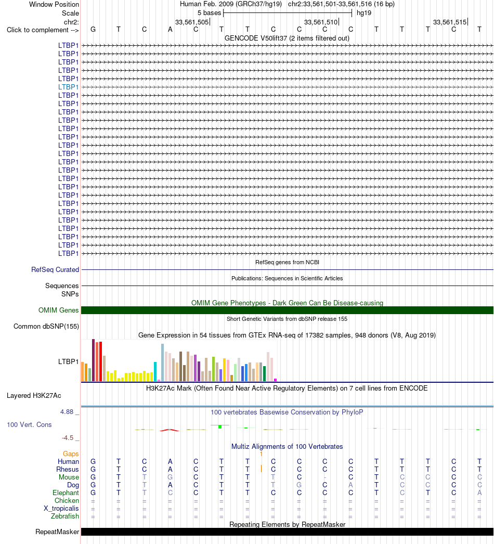Open the Common dbSNP(155) track label
Image resolution: width=494 pixels, height=544 pixels.
coord(46,327)
